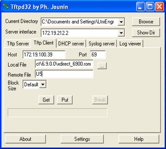The height and width of the screenshot is (149, 166).
Task: Close the Tftpd32 window
Action: coord(160,7)
